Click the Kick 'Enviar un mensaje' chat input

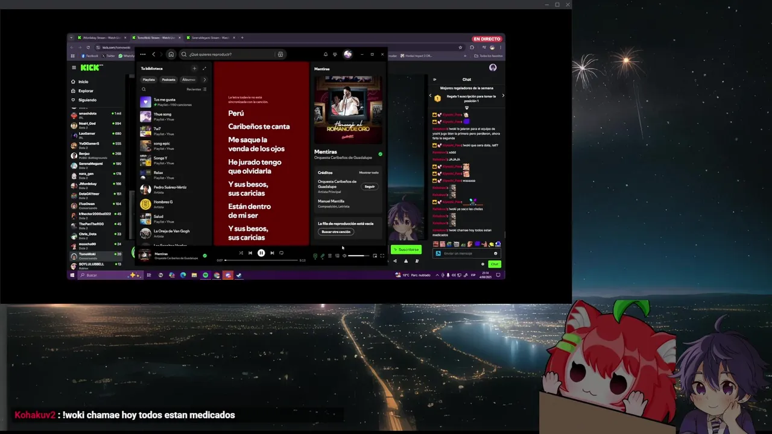(x=467, y=253)
